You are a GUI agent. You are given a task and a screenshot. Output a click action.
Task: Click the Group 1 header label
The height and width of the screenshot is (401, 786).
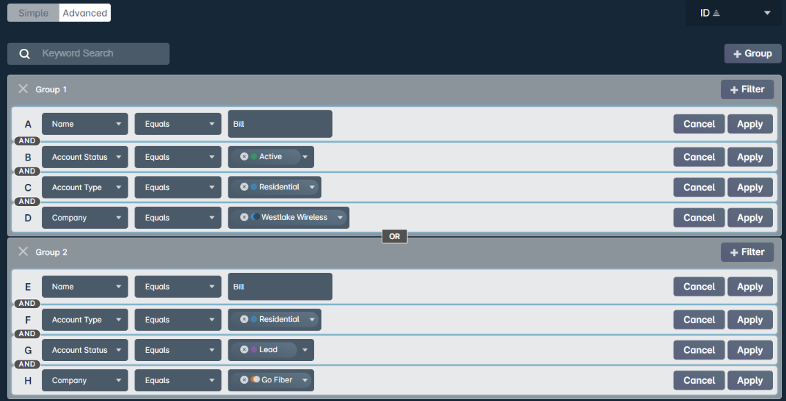tap(51, 90)
